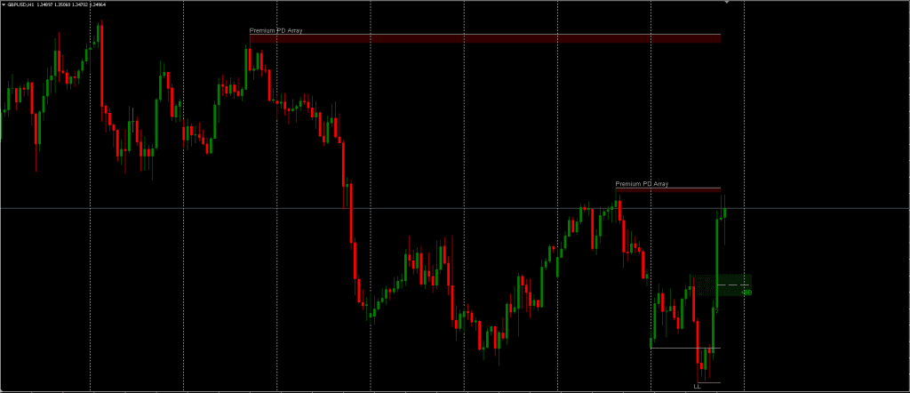Screen dimensions: 910x393
Task: Click the chart shift triangle marker at the chart's top edge
Action: (726, 3)
